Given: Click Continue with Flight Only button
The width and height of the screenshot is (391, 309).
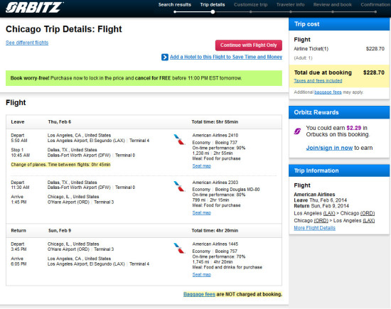Looking at the screenshot, I should tap(249, 45).
